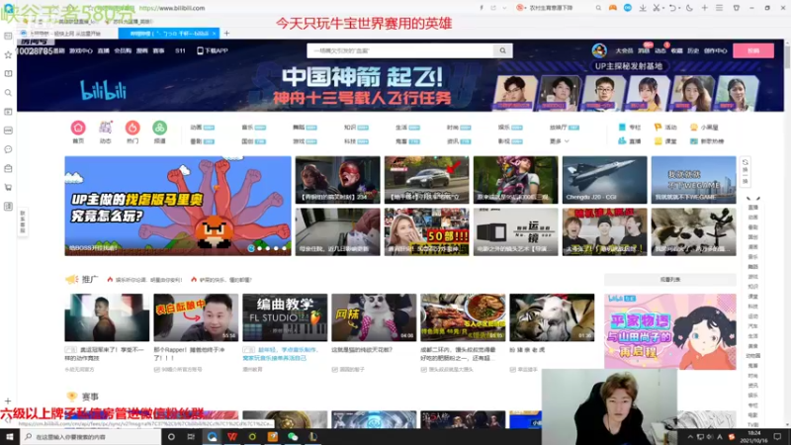791x445 pixels.
Task: Open Task View on taskbar
Action: (191, 437)
